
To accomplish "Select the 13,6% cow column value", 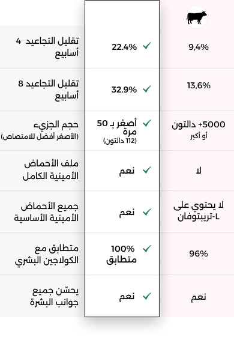I will pos(199,85).
